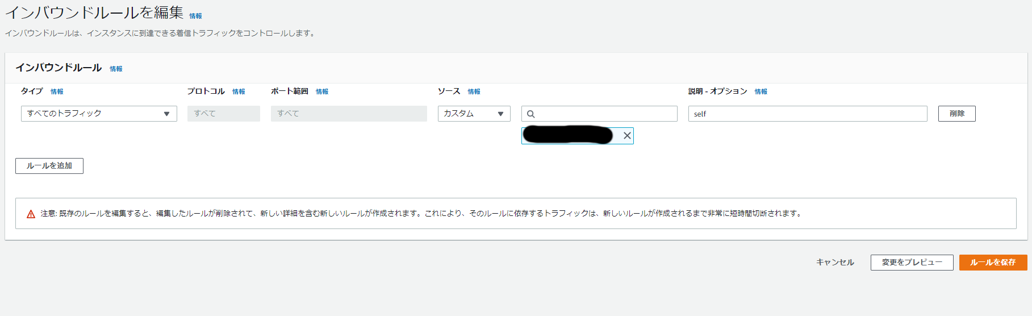Viewport: 1032px width, 316px height.
Task: Click the description field containing self
Action: [807, 114]
